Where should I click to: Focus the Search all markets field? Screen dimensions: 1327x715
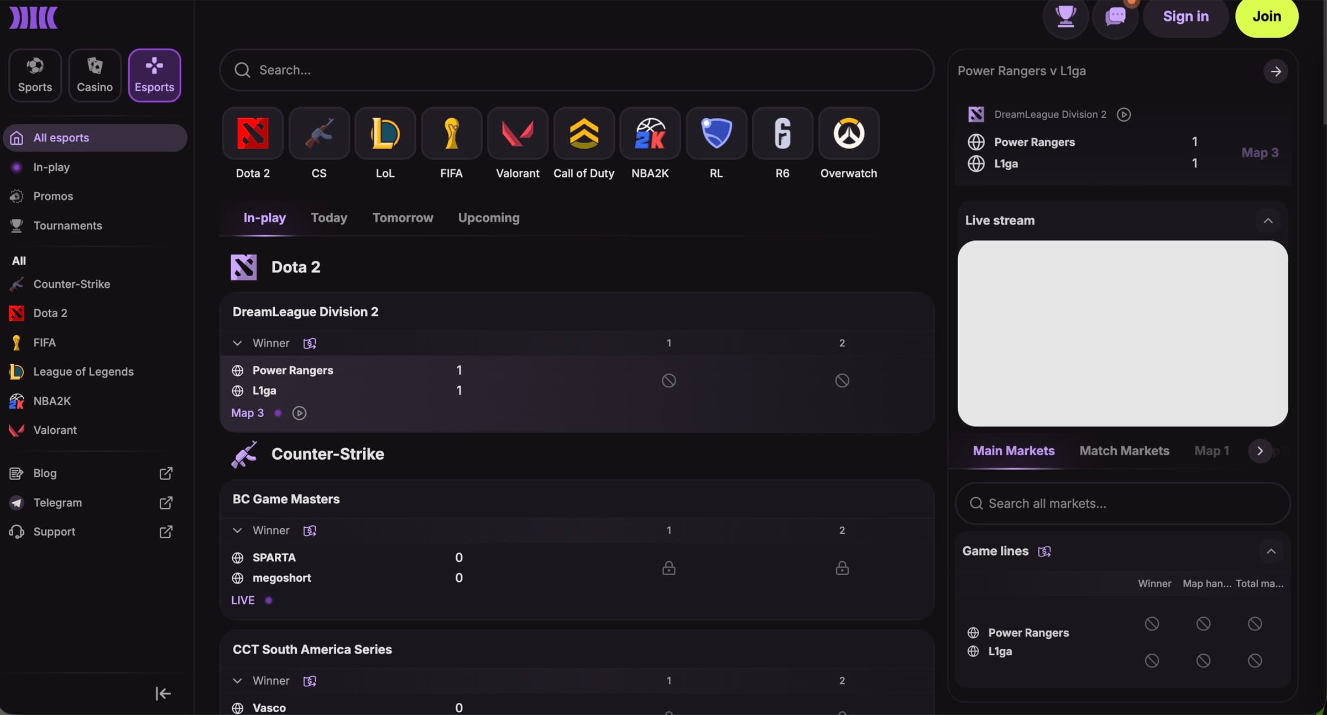click(x=1122, y=503)
